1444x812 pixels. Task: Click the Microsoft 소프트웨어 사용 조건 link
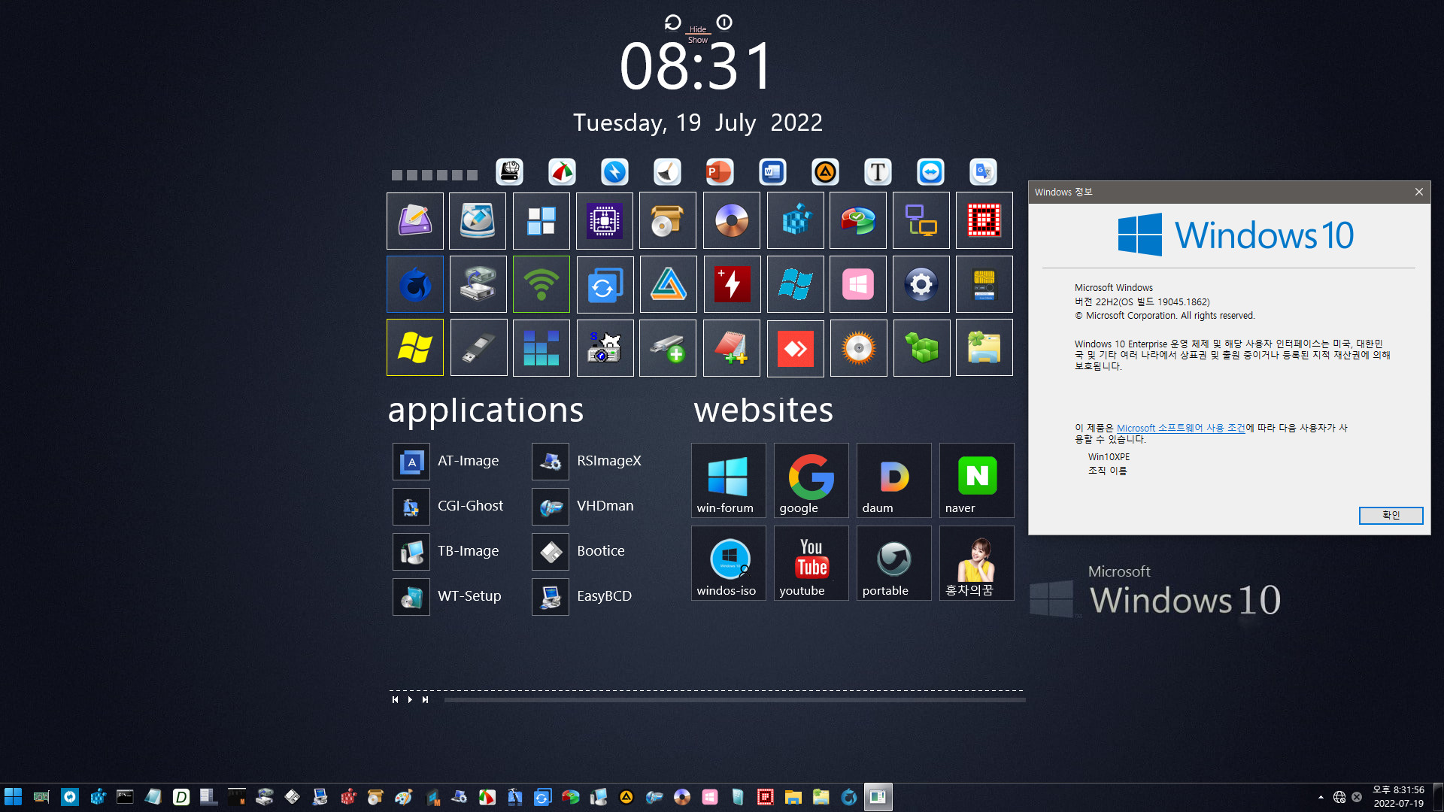tap(1181, 428)
